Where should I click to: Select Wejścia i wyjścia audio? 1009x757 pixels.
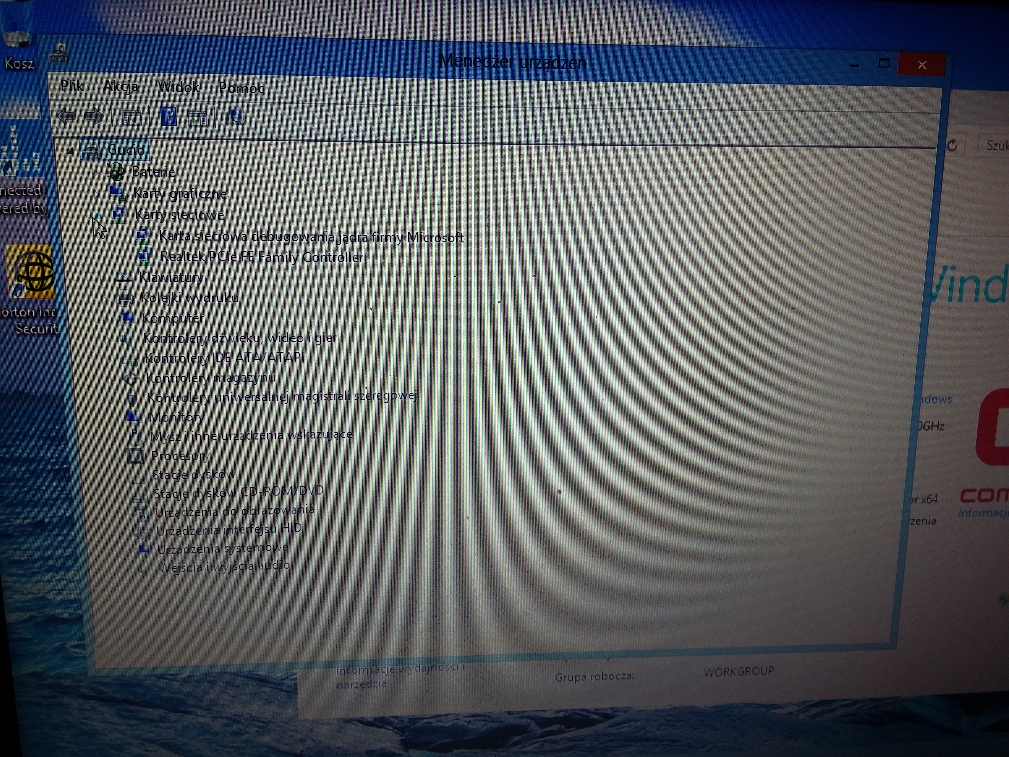pyautogui.click(x=224, y=566)
